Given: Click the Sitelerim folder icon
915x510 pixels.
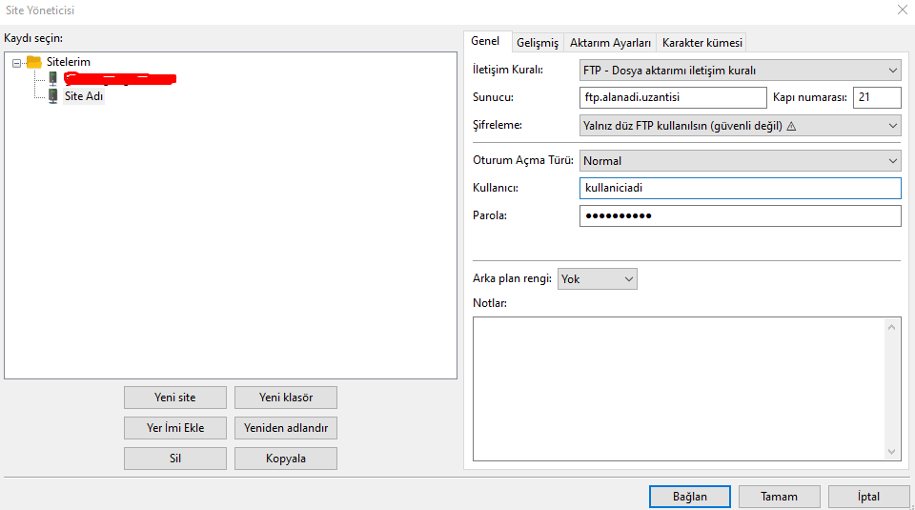Looking at the screenshot, I should (x=34, y=61).
